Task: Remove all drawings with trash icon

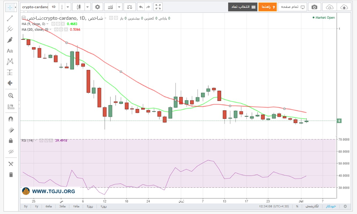Action: [11, 175]
